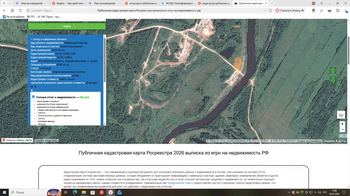Close the Публичная кадастровая tab

tap(266, 3)
